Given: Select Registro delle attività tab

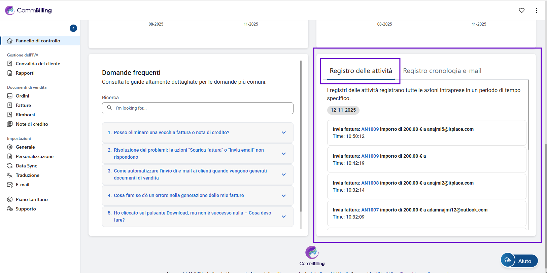Looking at the screenshot, I should 361,71.
